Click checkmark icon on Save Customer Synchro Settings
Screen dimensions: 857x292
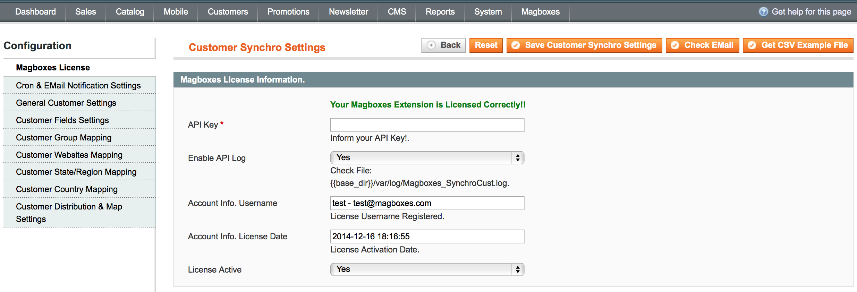click(x=516, y=45)
